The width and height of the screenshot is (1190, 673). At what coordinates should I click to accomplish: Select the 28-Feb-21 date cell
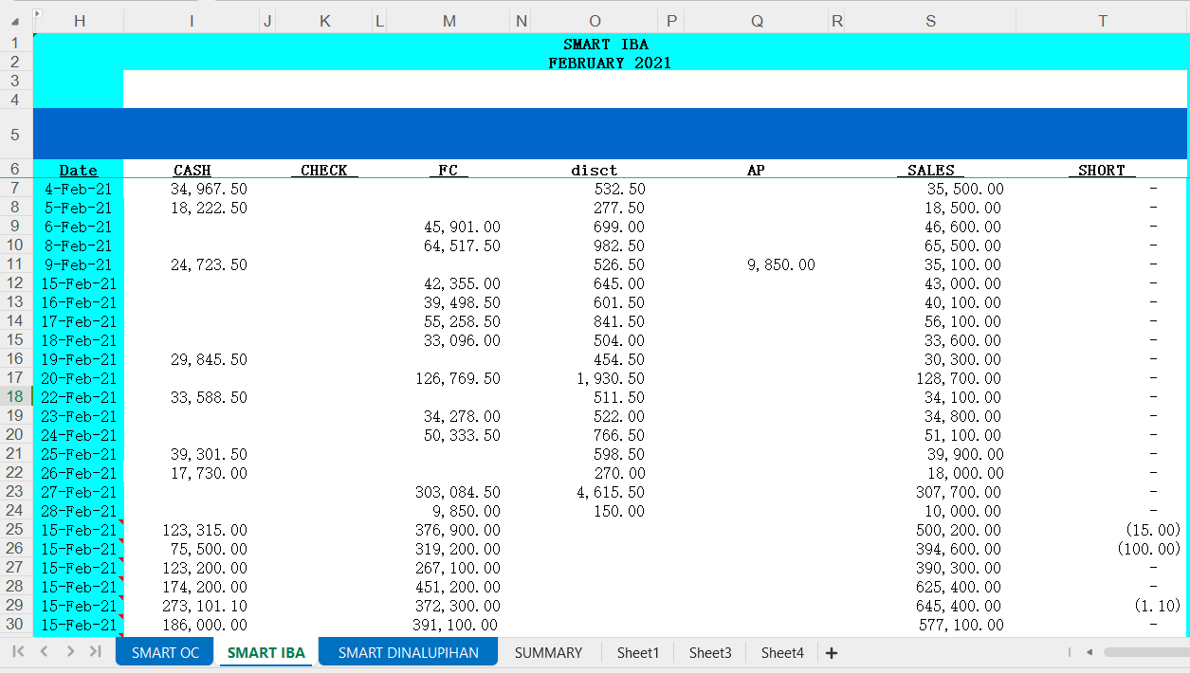(x=79, y=511)
